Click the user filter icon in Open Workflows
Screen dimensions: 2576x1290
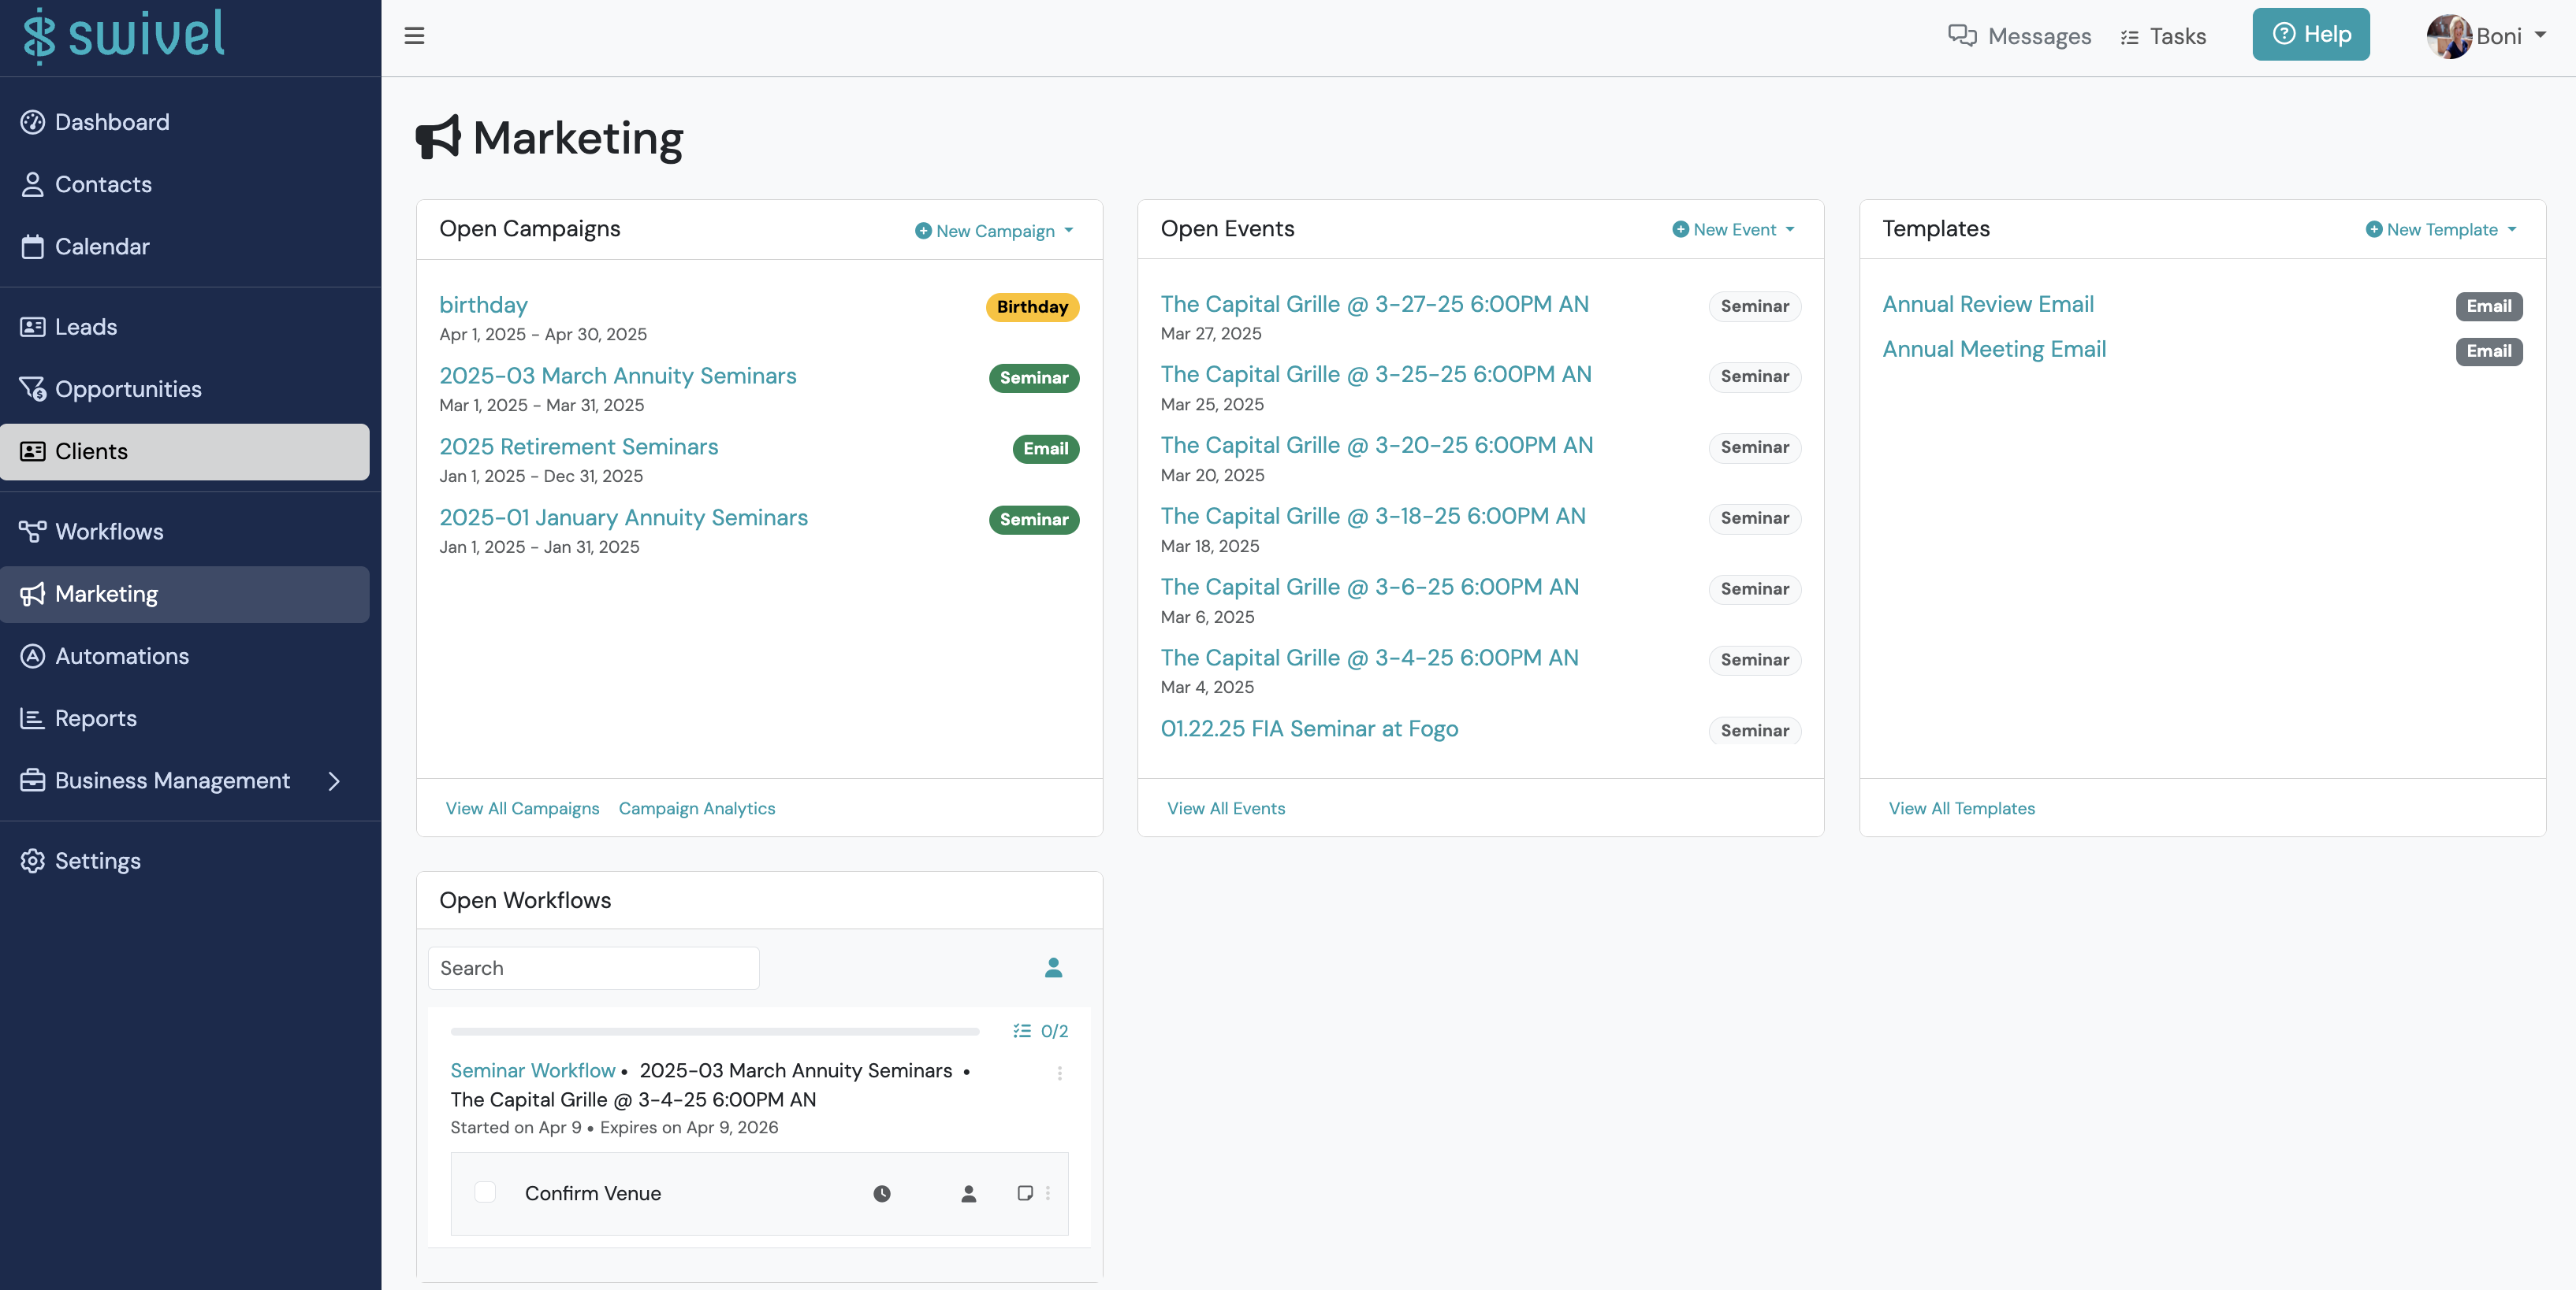pos(1053,967)
